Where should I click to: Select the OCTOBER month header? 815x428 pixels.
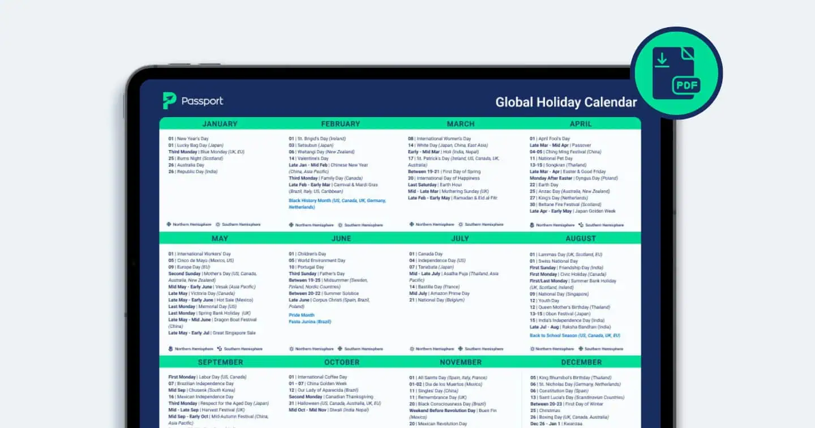(342, 362)
